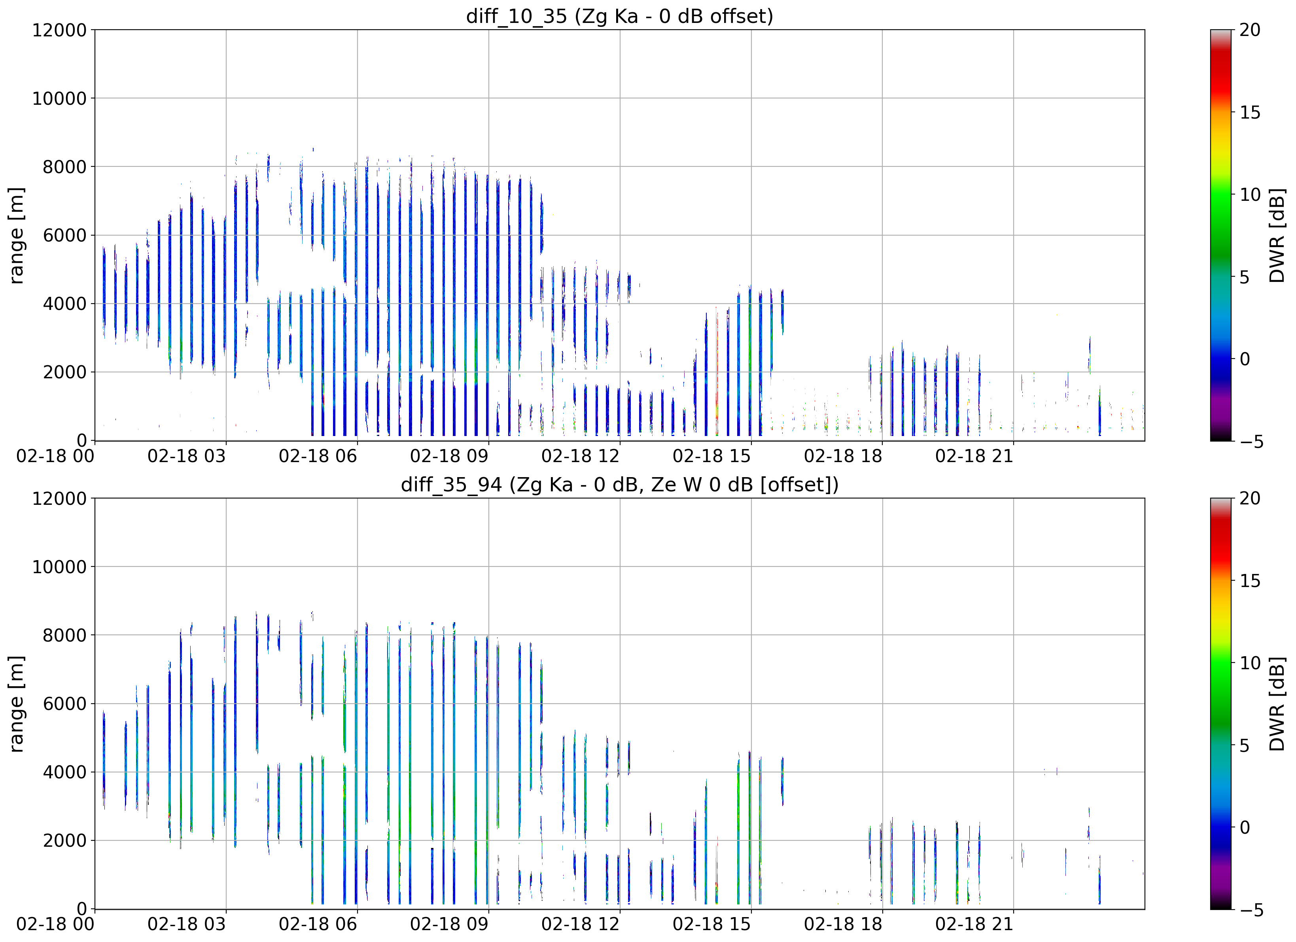This screenshot has width=1296, height=942.
Task: Click the title "diff_10_35 (Zg Ka - 0 dB offset)"
Action: click(x=619, y=16)
